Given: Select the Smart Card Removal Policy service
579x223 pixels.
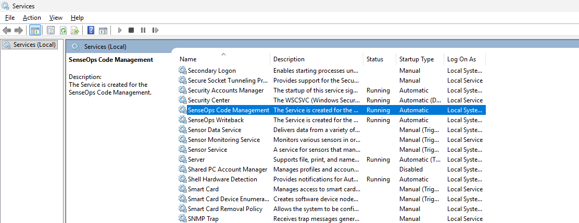Looking at the screenshot, I should (x=225, y=209).
